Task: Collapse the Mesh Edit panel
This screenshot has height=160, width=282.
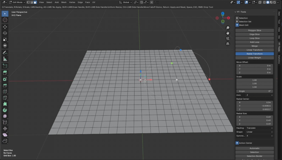Action: pyautogui.click(x=237, y=25)
